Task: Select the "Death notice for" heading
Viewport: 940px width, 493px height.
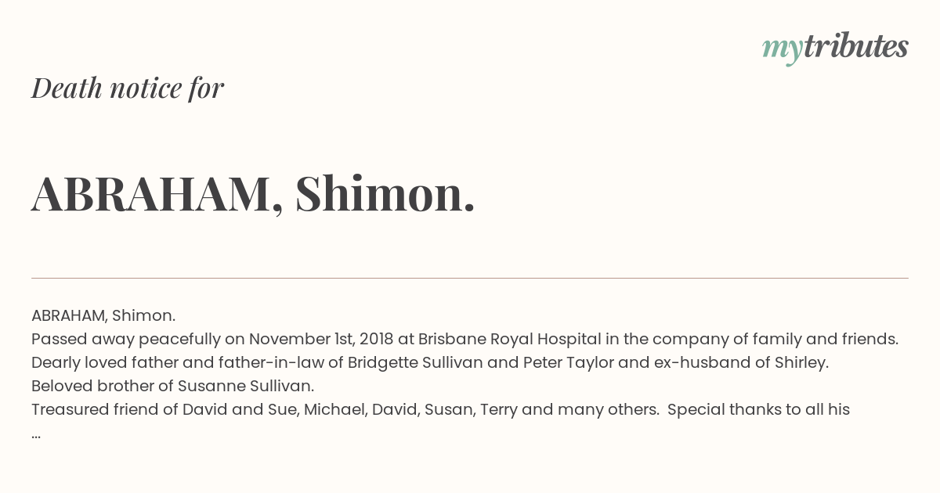Action: point(128,88)
